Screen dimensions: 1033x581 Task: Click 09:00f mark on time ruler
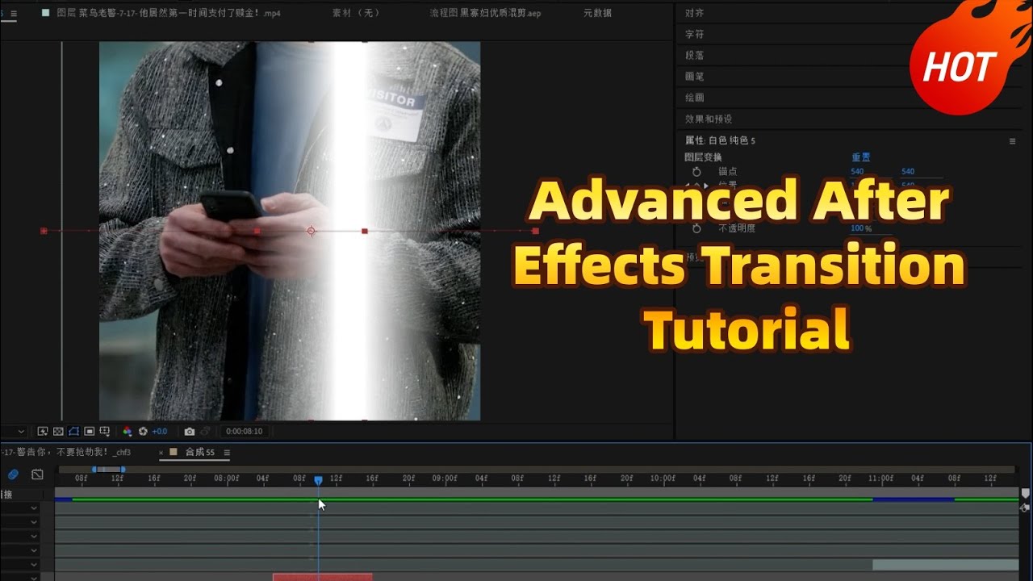(x=445, y=478)
